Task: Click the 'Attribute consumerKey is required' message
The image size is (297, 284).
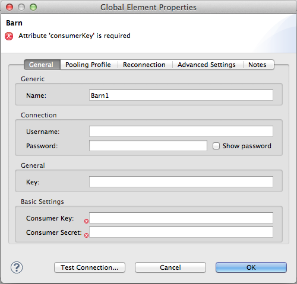Action: click(74, 36)
